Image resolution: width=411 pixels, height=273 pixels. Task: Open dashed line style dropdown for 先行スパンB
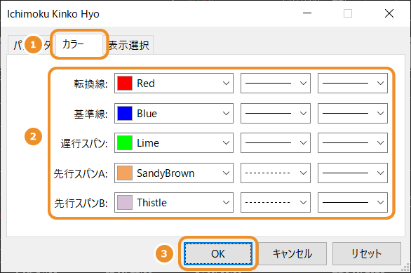point(276,202)
